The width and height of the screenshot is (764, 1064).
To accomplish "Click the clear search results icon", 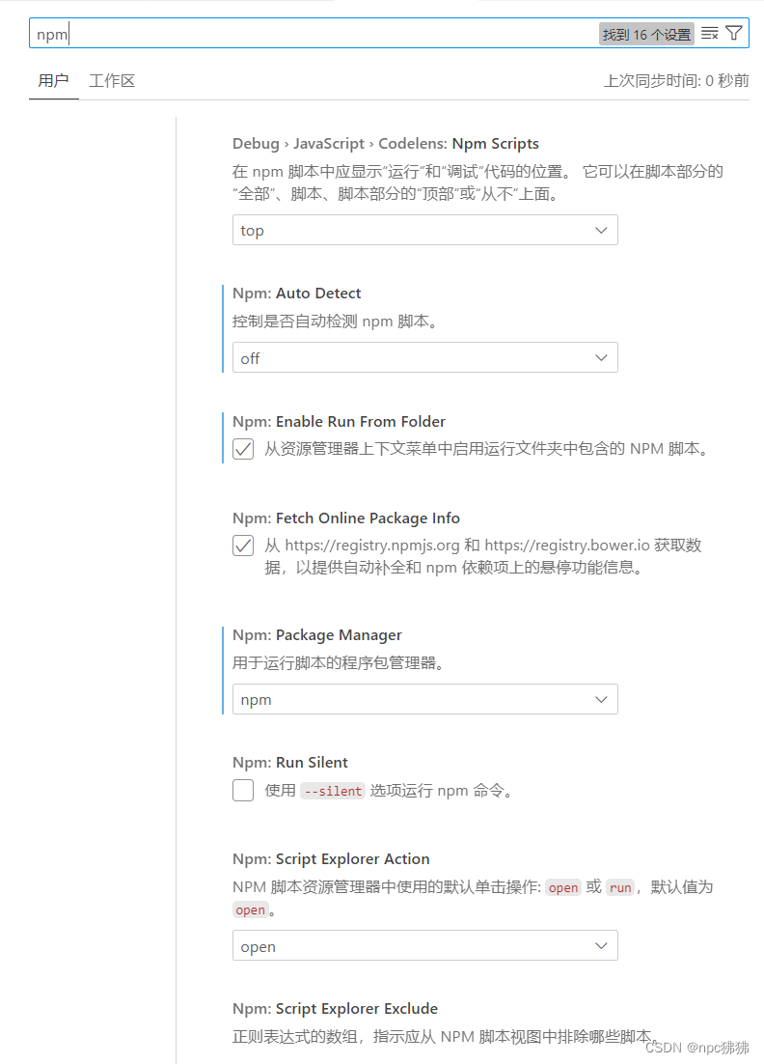I will 710,32.
